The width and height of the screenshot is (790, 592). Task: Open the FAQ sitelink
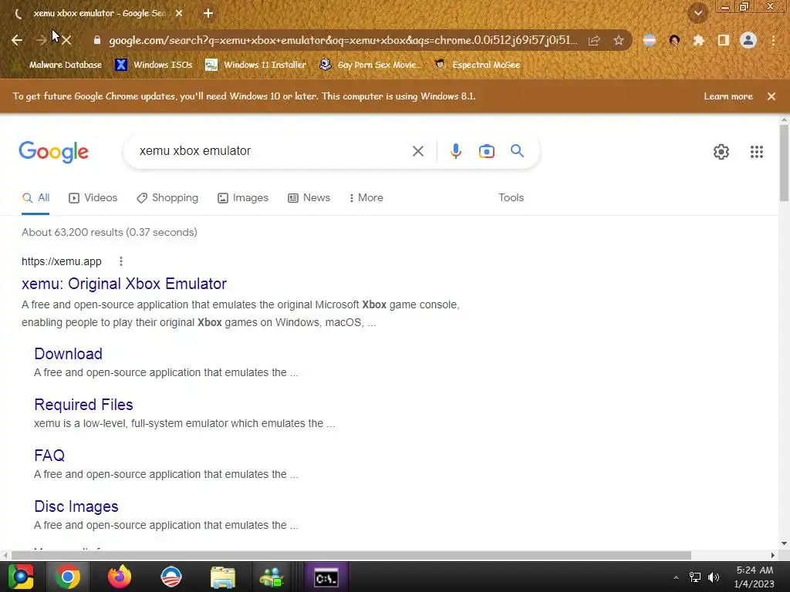(x=49, y=456)
